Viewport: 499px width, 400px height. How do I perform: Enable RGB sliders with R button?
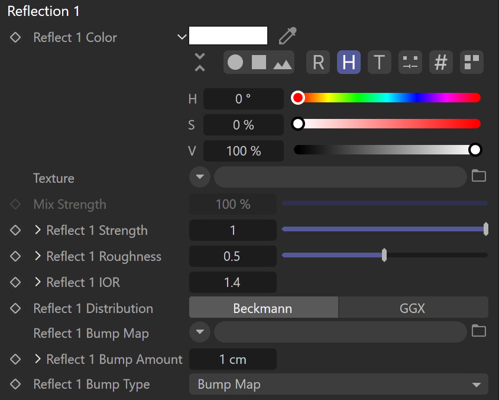(318, 62)
